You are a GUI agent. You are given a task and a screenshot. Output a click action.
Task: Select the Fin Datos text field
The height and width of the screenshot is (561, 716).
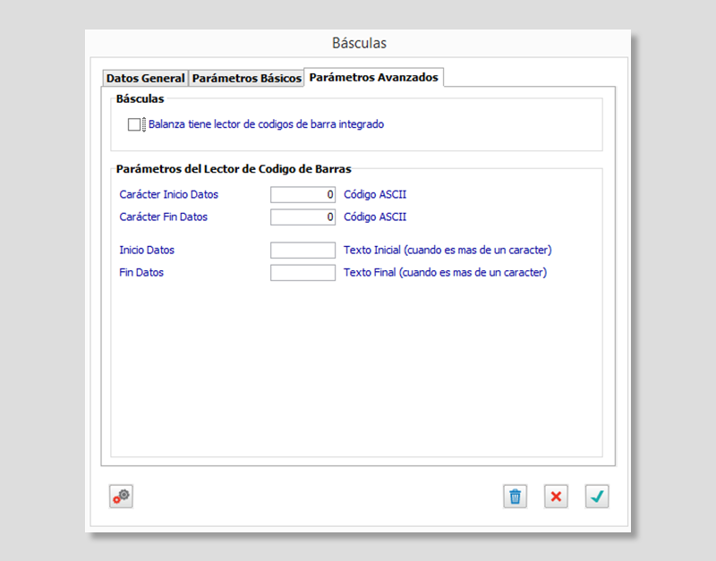303,273
